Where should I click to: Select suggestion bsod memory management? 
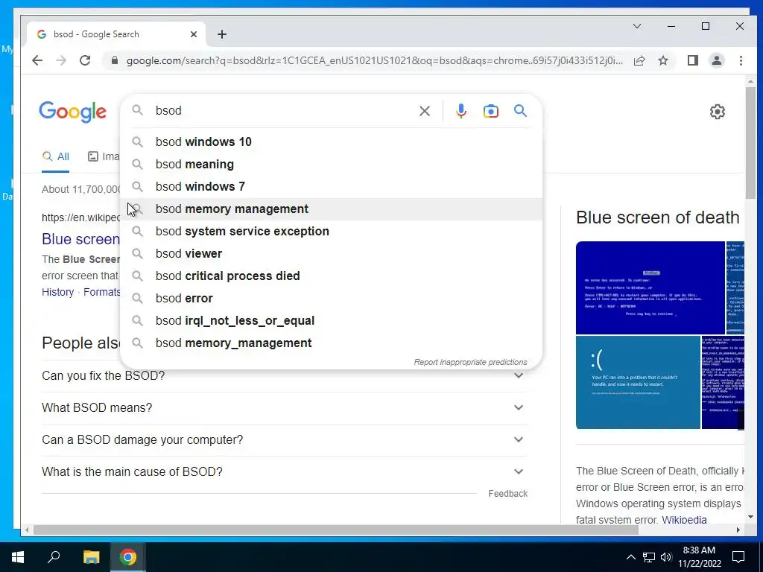(331, 209)
